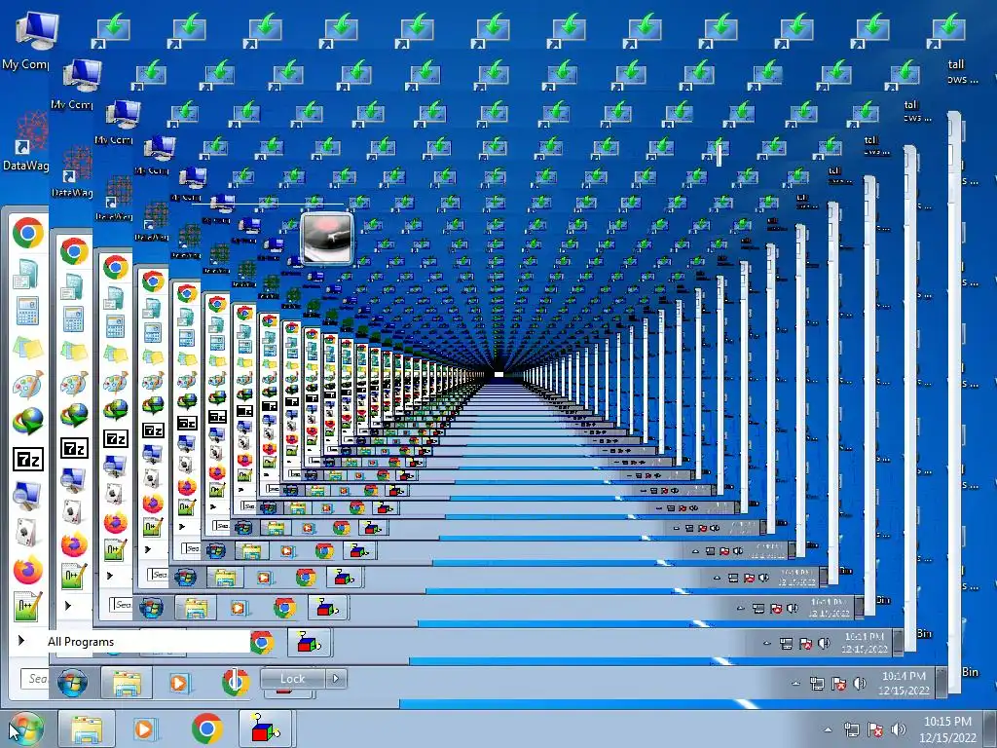This screenshot has width=997, height=748.
Task: Launch Notepad++ from the outermost Start menu
Action: pyautogui.click(x=28, y=607)
